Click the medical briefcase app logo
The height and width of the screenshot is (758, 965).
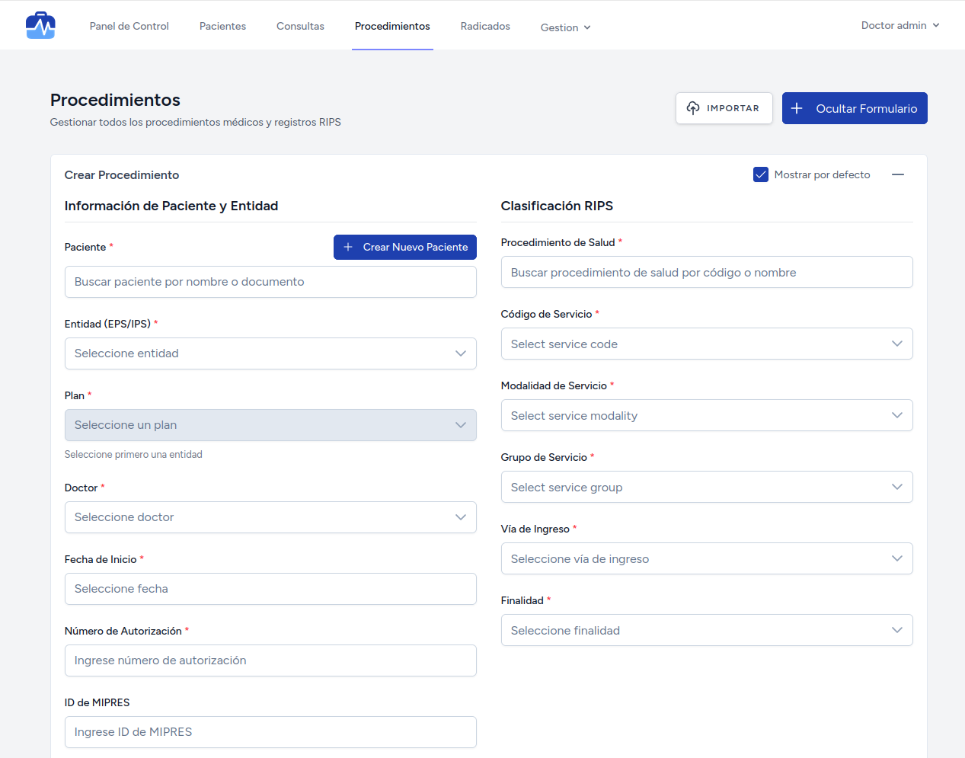pos(40,26)
